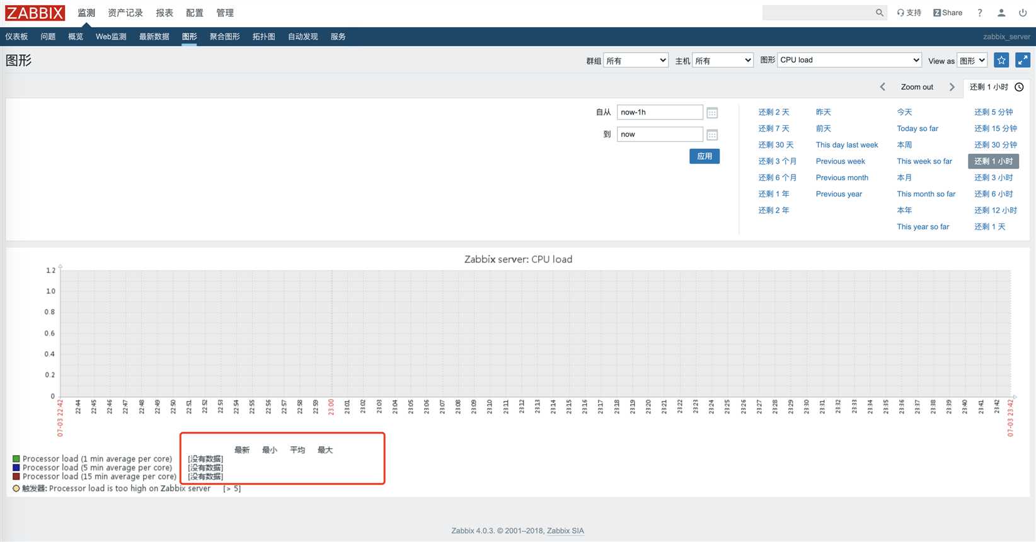Viewport: 1036px width, 542px height.
Task: Go to 拓扑图 maps submenu
Action: pyautogui.click(x=264, y=37)
